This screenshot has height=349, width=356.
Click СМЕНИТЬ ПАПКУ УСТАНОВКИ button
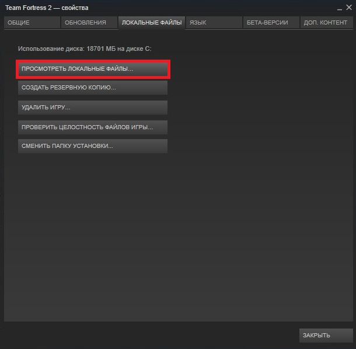(x=93, y=146)
